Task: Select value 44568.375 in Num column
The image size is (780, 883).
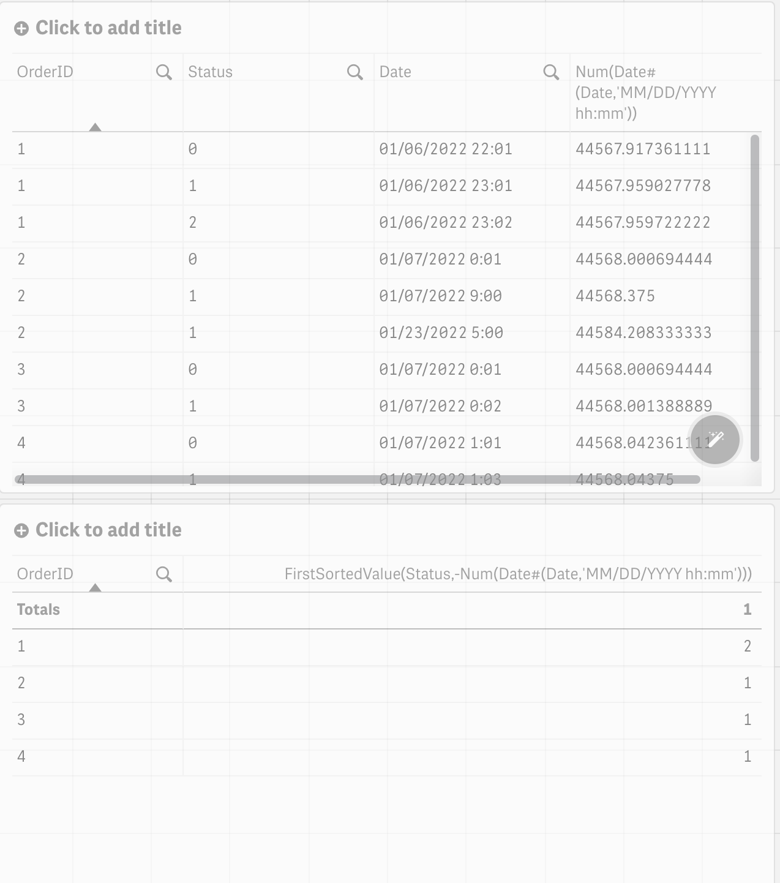Action: (x=615, y=296)
